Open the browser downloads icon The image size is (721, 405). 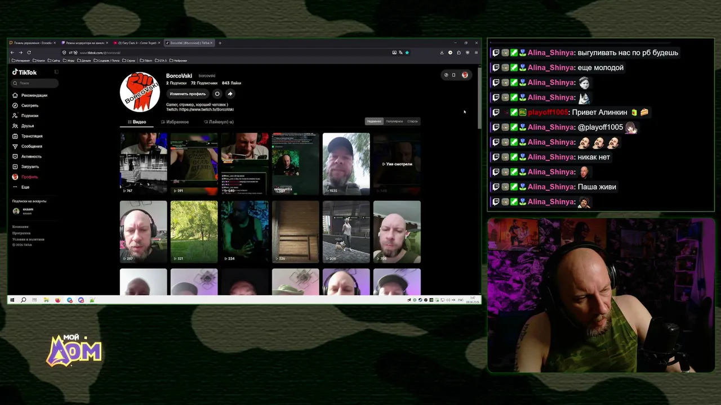(442, 52)
